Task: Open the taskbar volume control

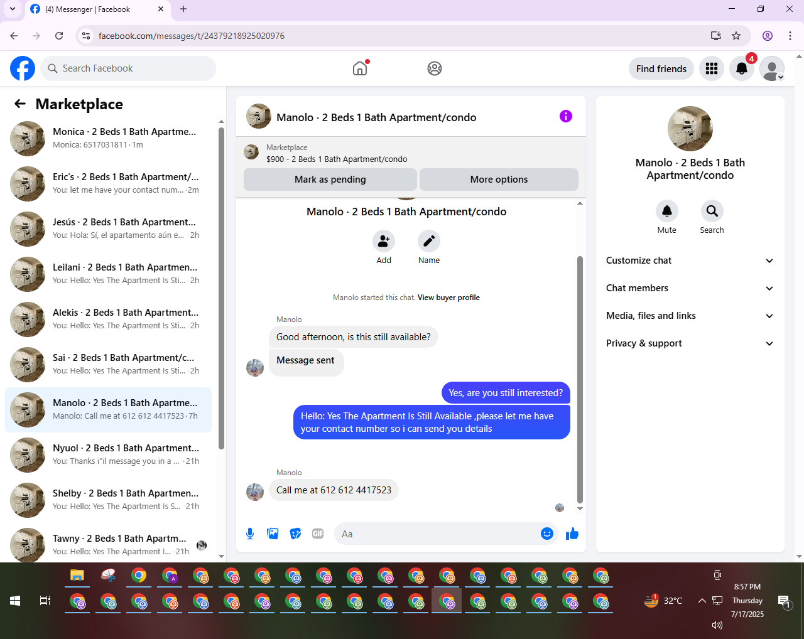Action: coord(717,625)
